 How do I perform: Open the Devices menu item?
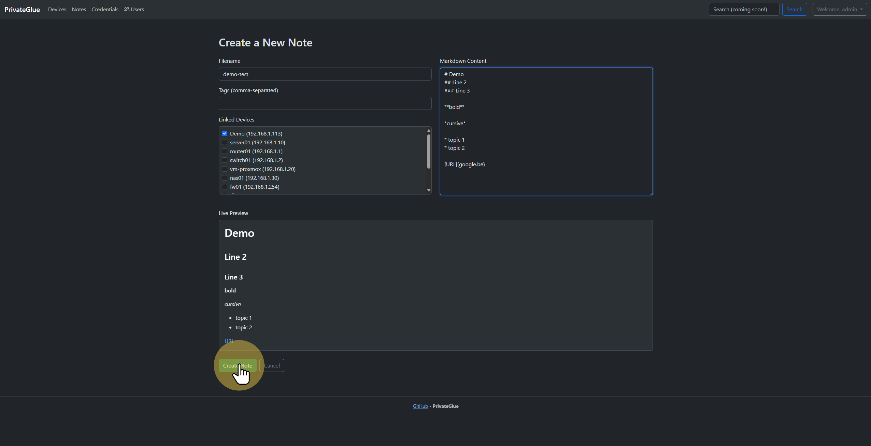[x=57, y=10]
